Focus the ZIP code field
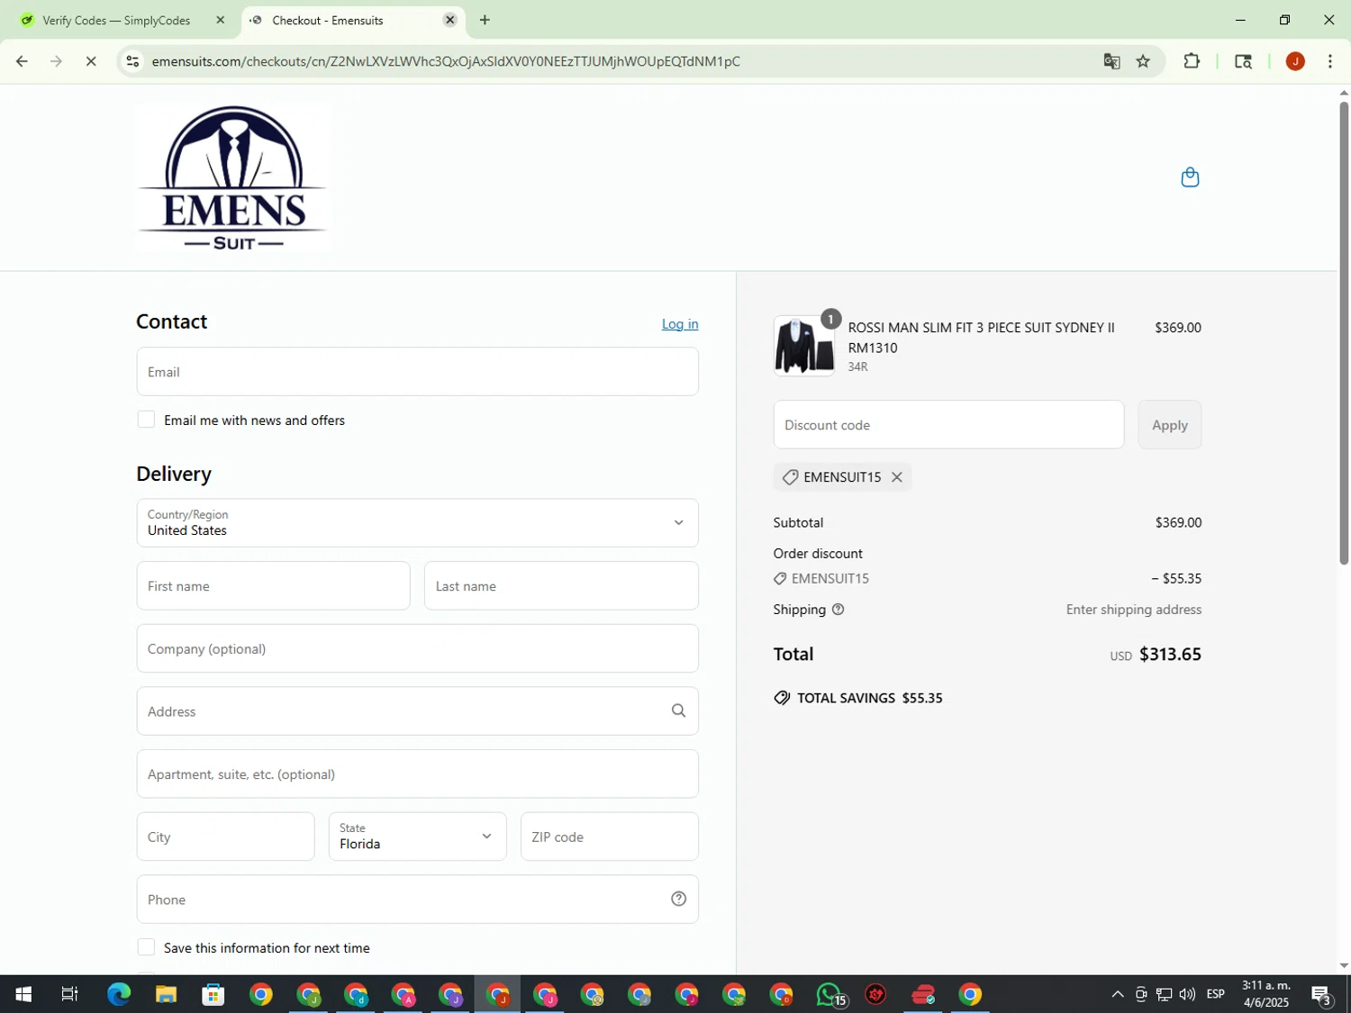The width and height of the screenshot is (1351, 1013). 609,836
